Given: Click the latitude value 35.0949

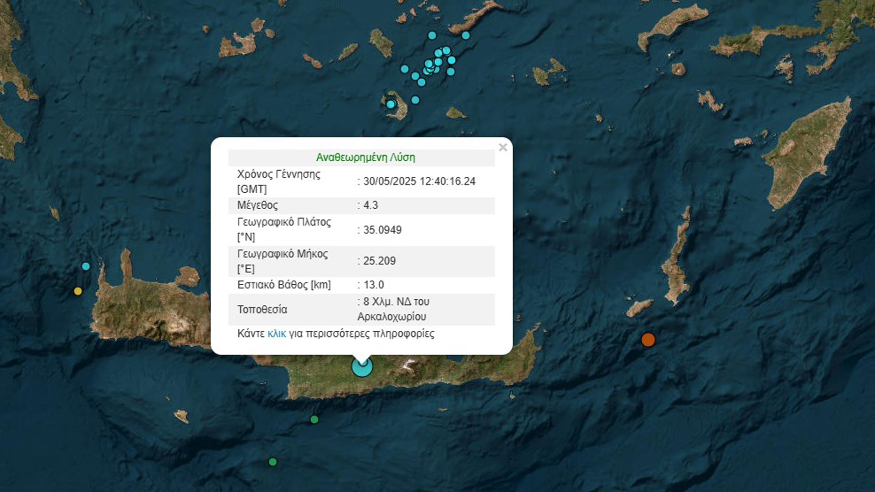Looking at the screenshot, I should [x=382, y=230].
